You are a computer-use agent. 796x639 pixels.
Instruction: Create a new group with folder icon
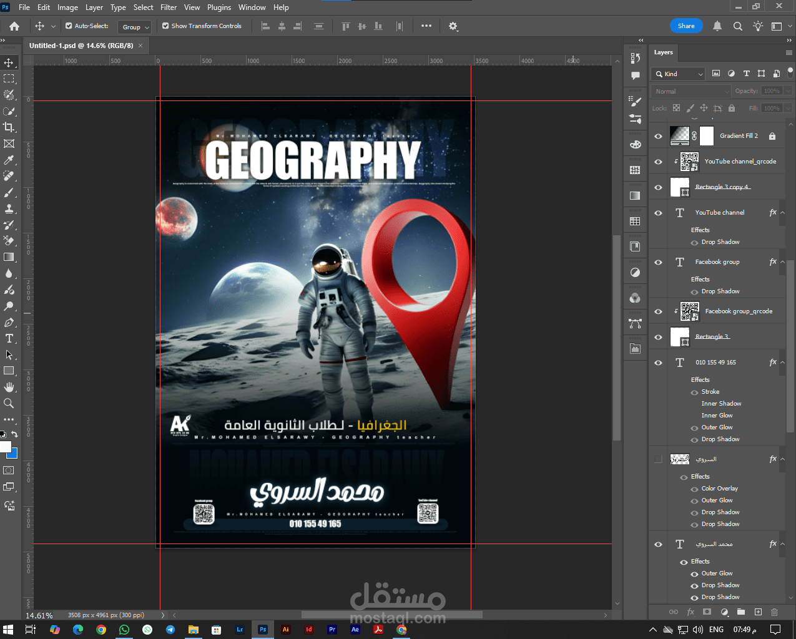[x=740, y=612]
